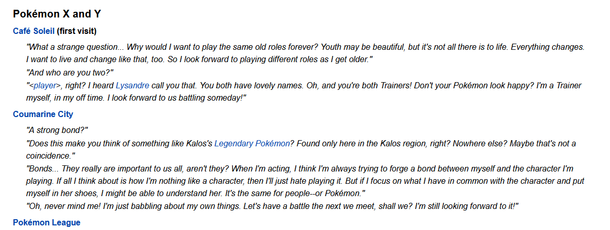The height and width of the screenshot is (230, 610).
Task: Click the "(first visit)" label text
Action: tap(77, 31)
